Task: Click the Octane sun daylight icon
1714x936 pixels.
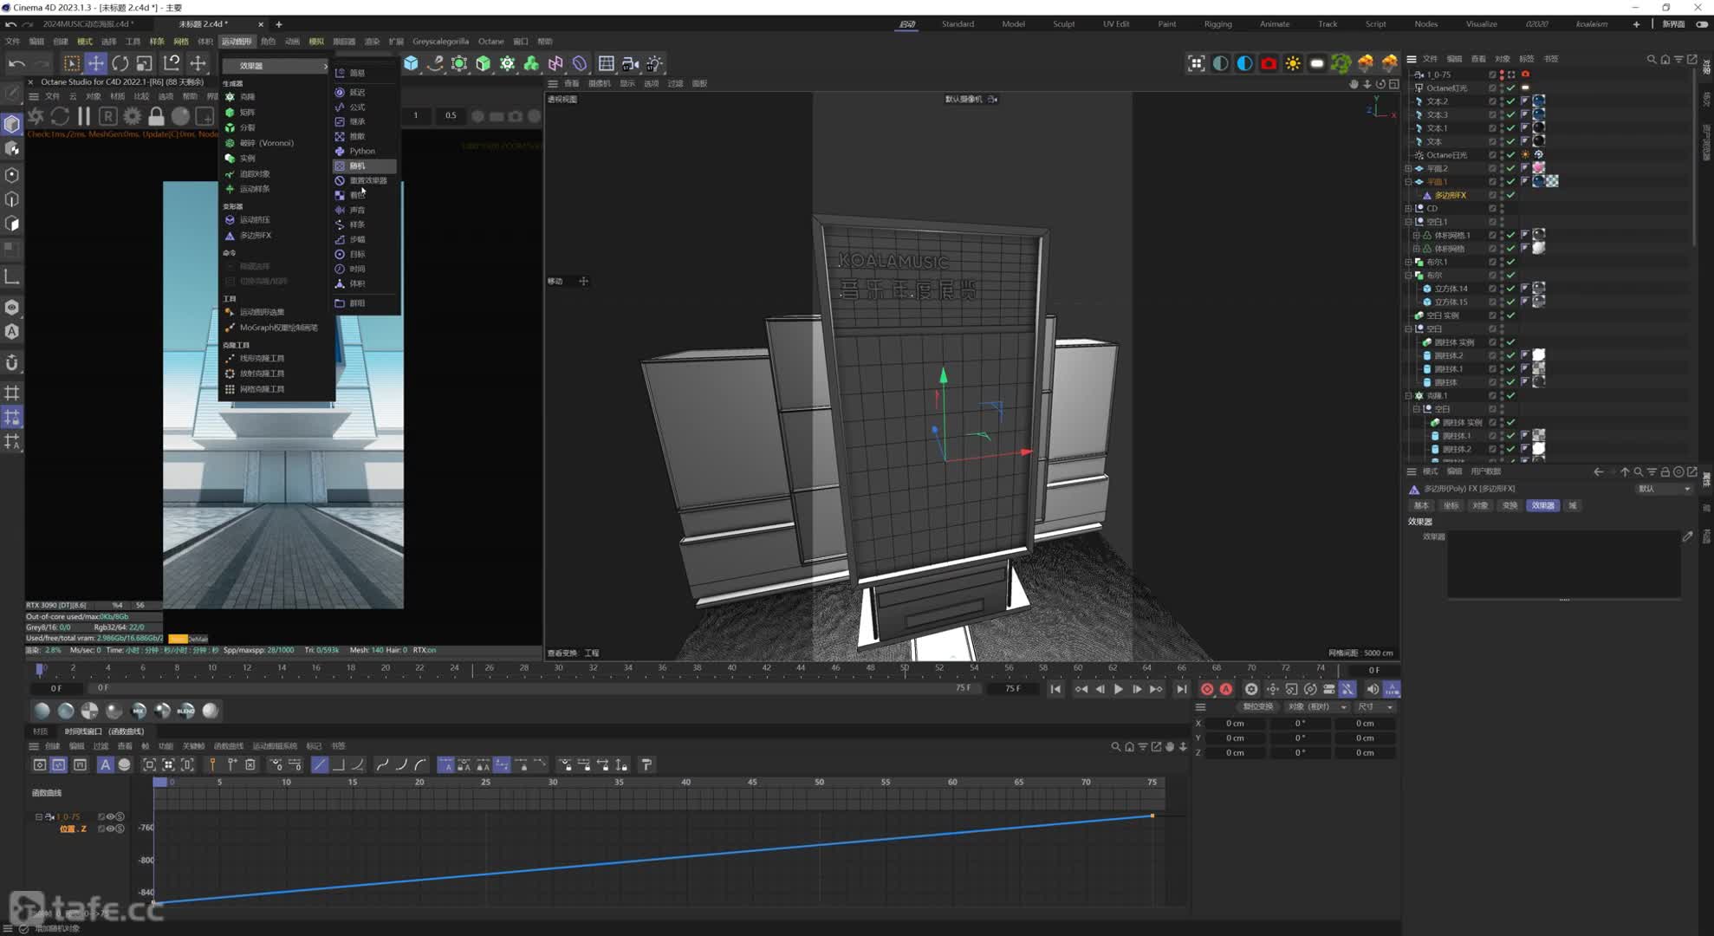Action: 1293,63
